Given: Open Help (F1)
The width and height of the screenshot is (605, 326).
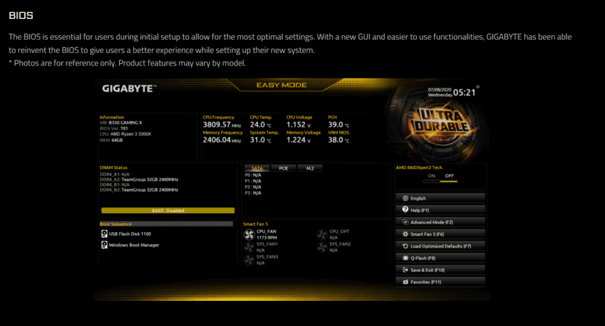Looking at the screenshot, I should (440, 210).
